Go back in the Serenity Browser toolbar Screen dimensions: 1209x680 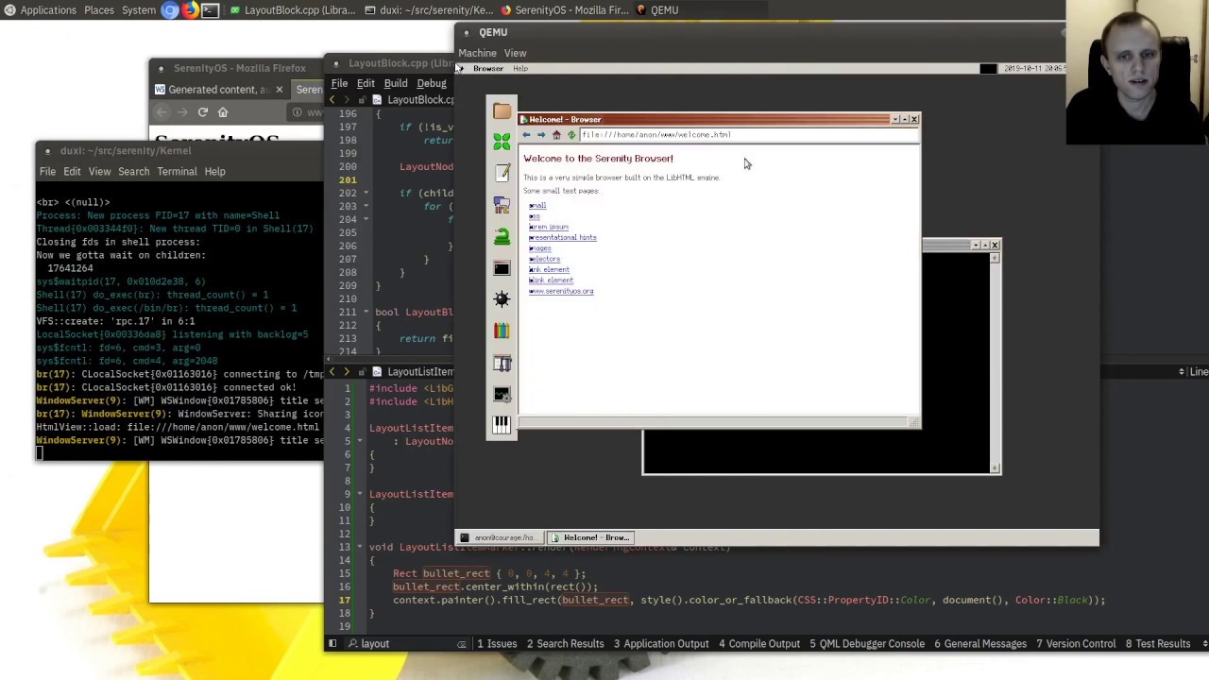click(526, 135)
